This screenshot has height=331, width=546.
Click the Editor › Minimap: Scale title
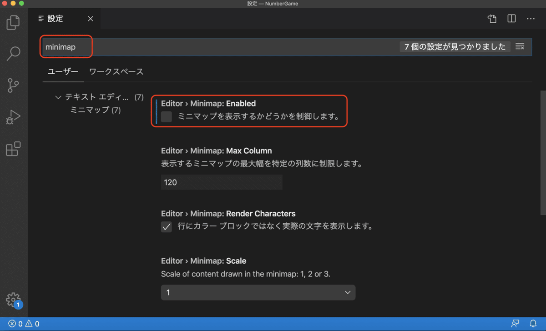(x=203, y=261)
